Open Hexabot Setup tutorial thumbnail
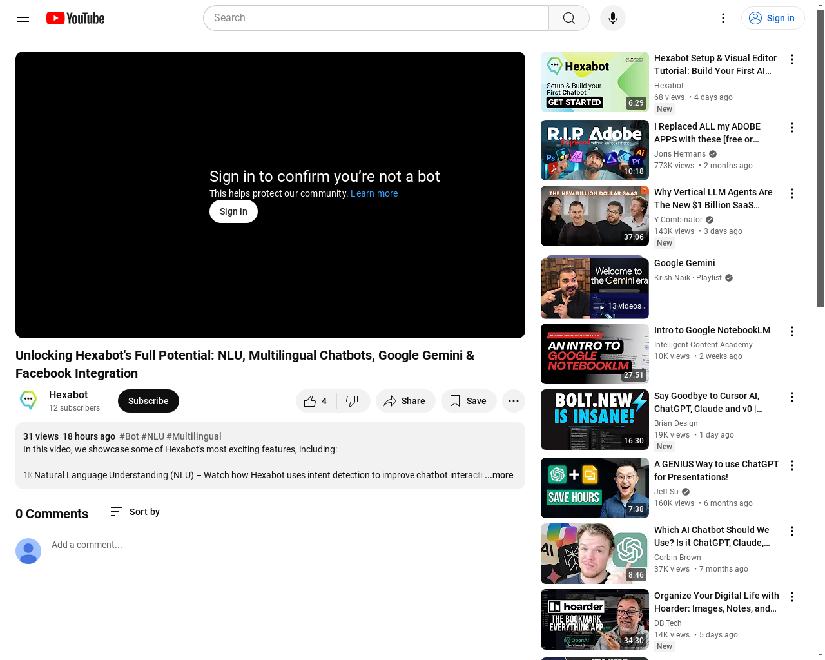The image size is (825, 660). [595, 82]
